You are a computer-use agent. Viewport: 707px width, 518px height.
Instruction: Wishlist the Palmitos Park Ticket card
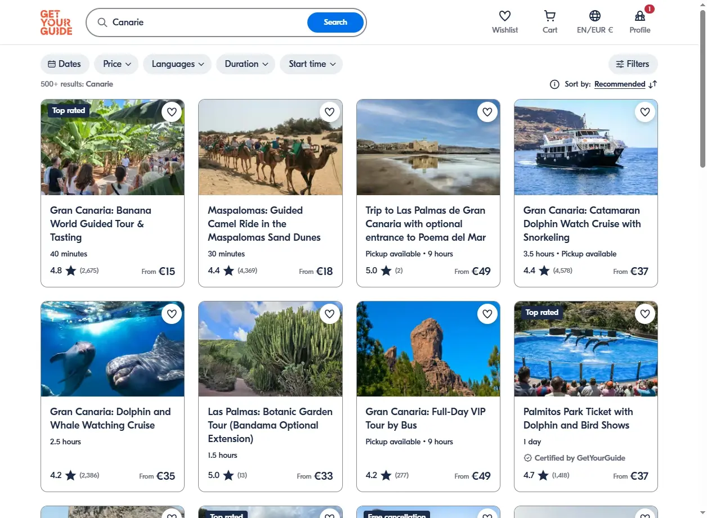(645, 314)
